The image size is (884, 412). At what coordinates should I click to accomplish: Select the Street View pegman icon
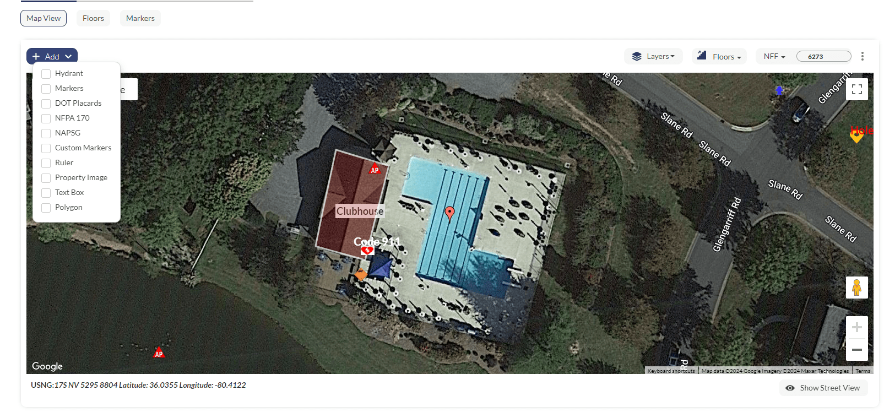coord(856,288)
